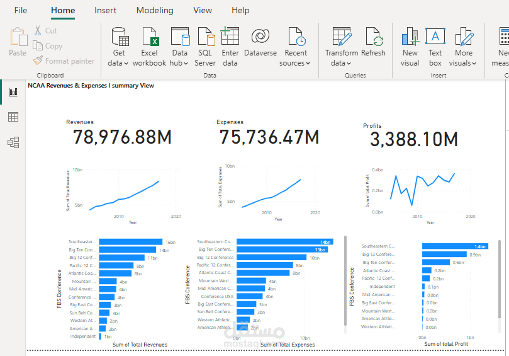
Task: Open the Data hub icon
Action: coord(180,36)
